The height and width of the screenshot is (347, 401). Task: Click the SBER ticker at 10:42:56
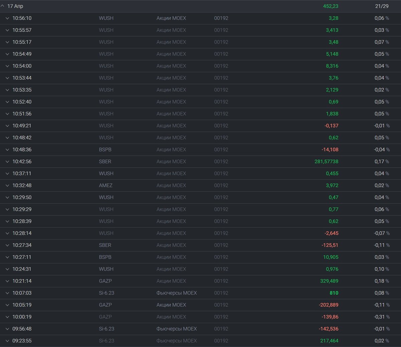105,161
